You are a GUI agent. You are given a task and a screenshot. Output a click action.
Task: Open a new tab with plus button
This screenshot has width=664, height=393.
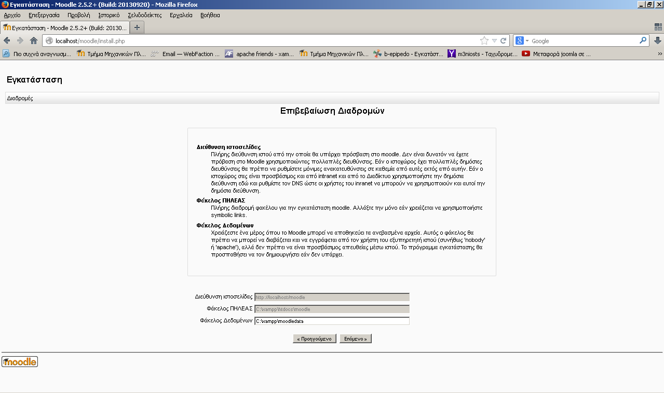(137, 27)
